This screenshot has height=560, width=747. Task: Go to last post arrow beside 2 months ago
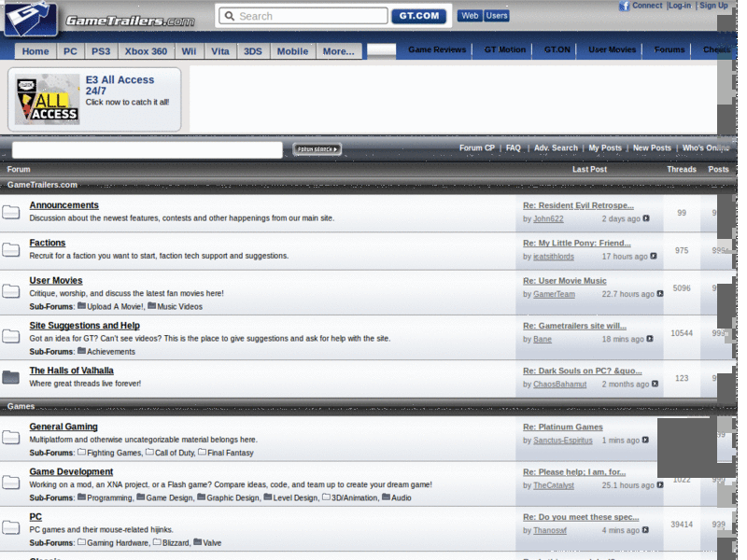click(655, 384)
